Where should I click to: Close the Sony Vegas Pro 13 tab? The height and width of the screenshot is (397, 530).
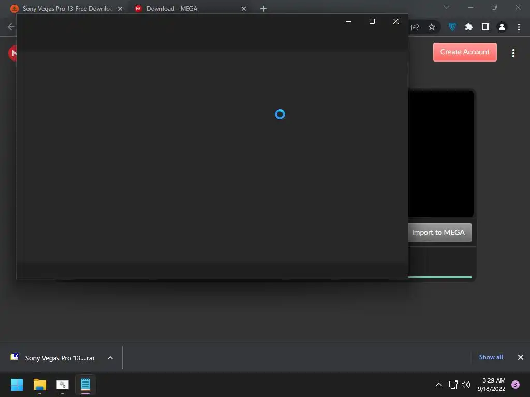click(x=120, y=9)
